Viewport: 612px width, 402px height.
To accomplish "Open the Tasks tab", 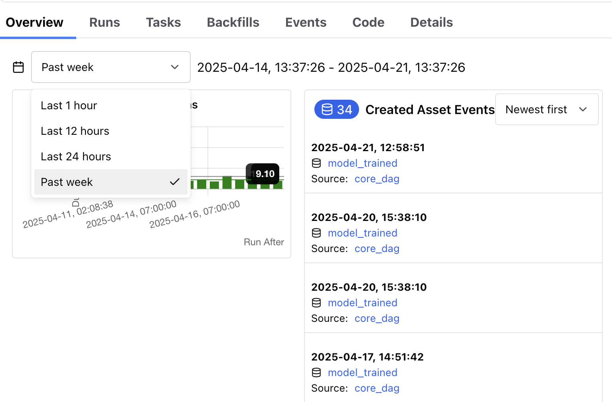I will pyautogui.click(x=164, y=22).
